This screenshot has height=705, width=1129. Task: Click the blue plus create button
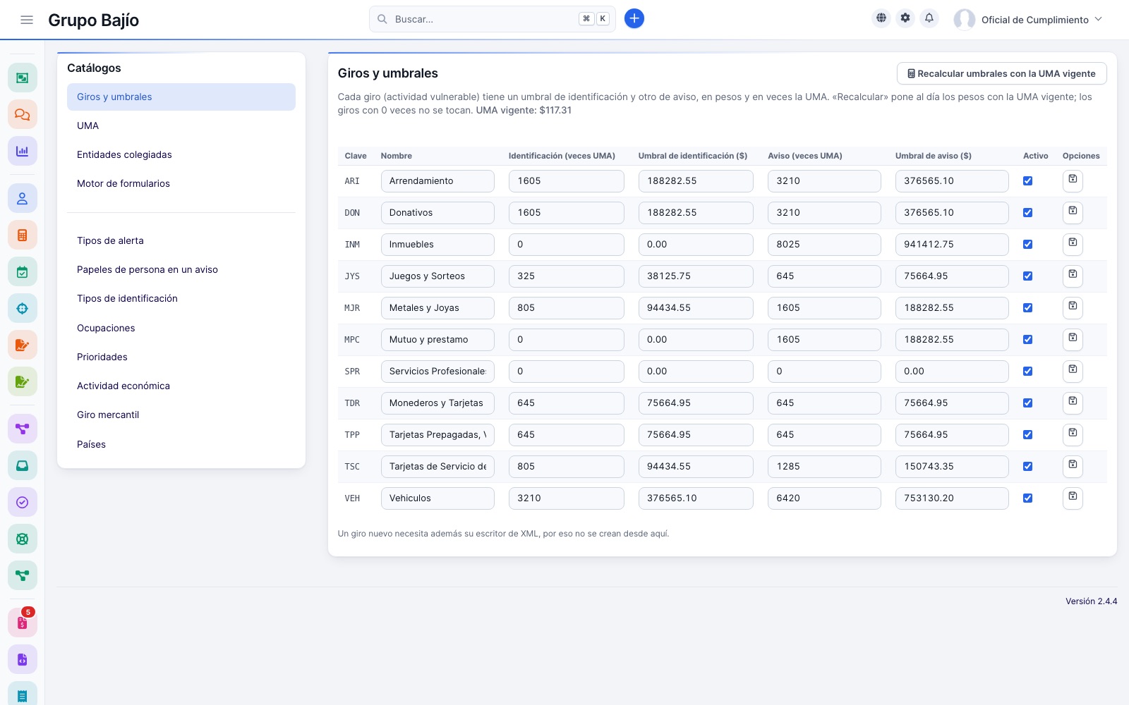634,18
